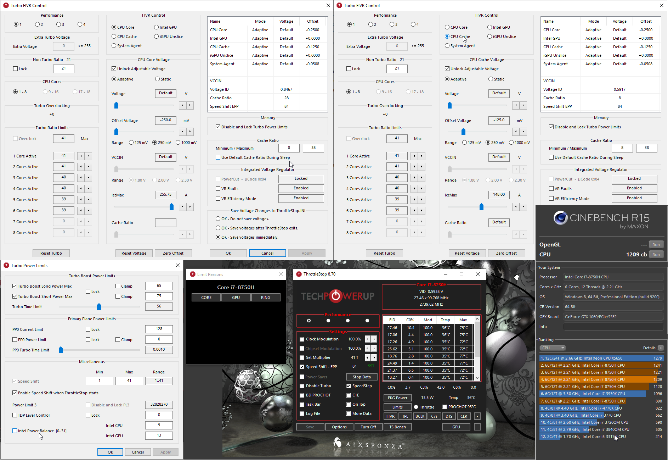Toggle Disable and Lock Turbo Power Limits left
This screenshot has height=461, width=668.
tap(218, 127)
